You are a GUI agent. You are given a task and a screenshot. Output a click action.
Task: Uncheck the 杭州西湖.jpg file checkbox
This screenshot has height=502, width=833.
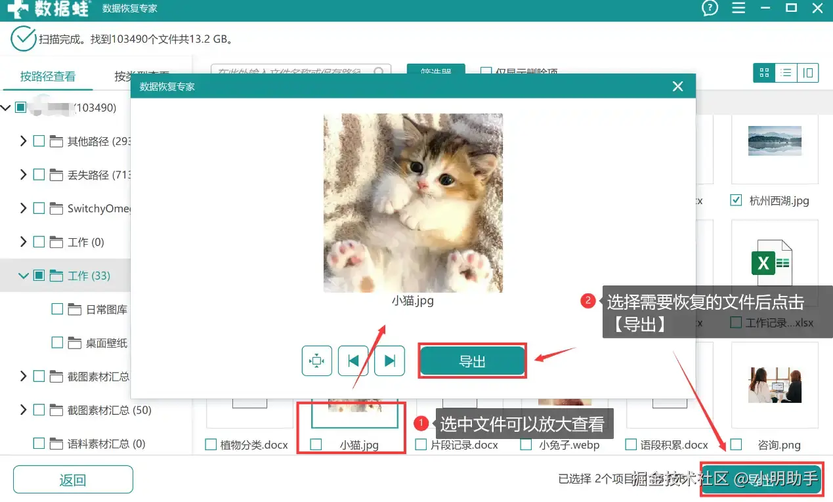click(736, 200)
